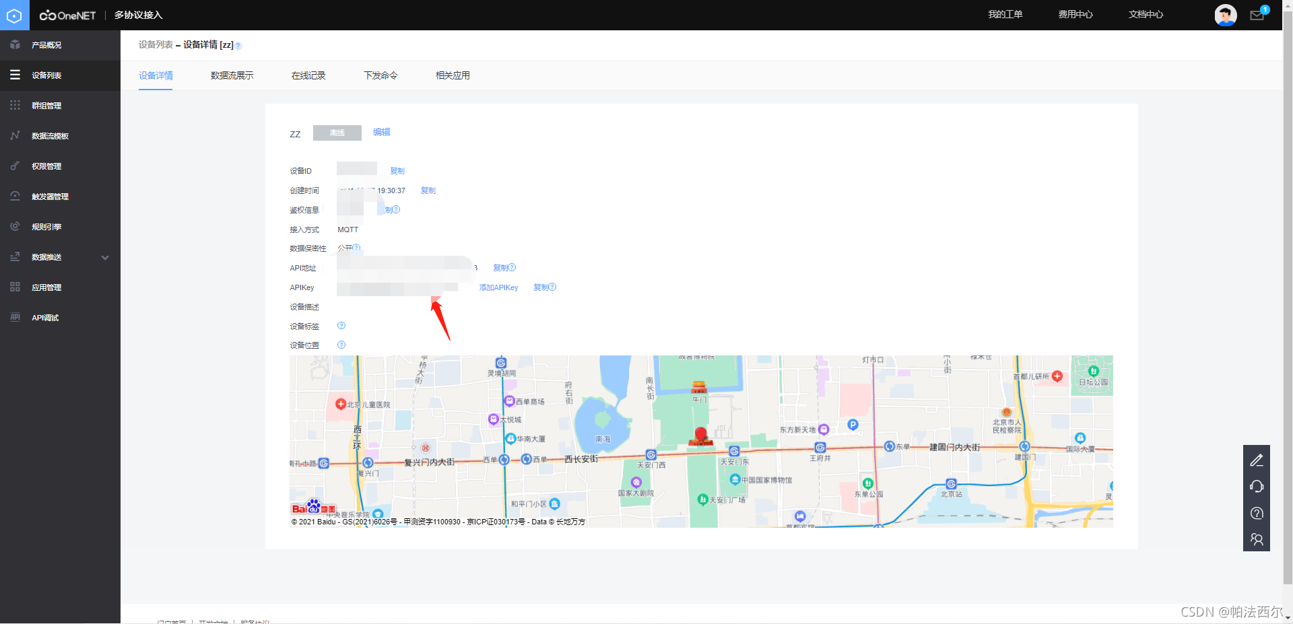Go back via 设备列表 breadcrumb

156,44
